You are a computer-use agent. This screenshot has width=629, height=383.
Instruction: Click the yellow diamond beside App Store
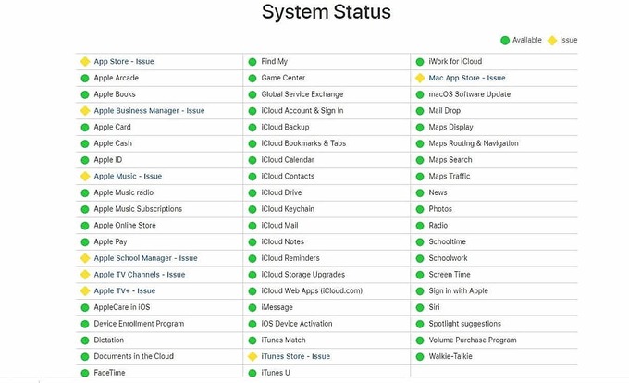[x=84, y=62]
